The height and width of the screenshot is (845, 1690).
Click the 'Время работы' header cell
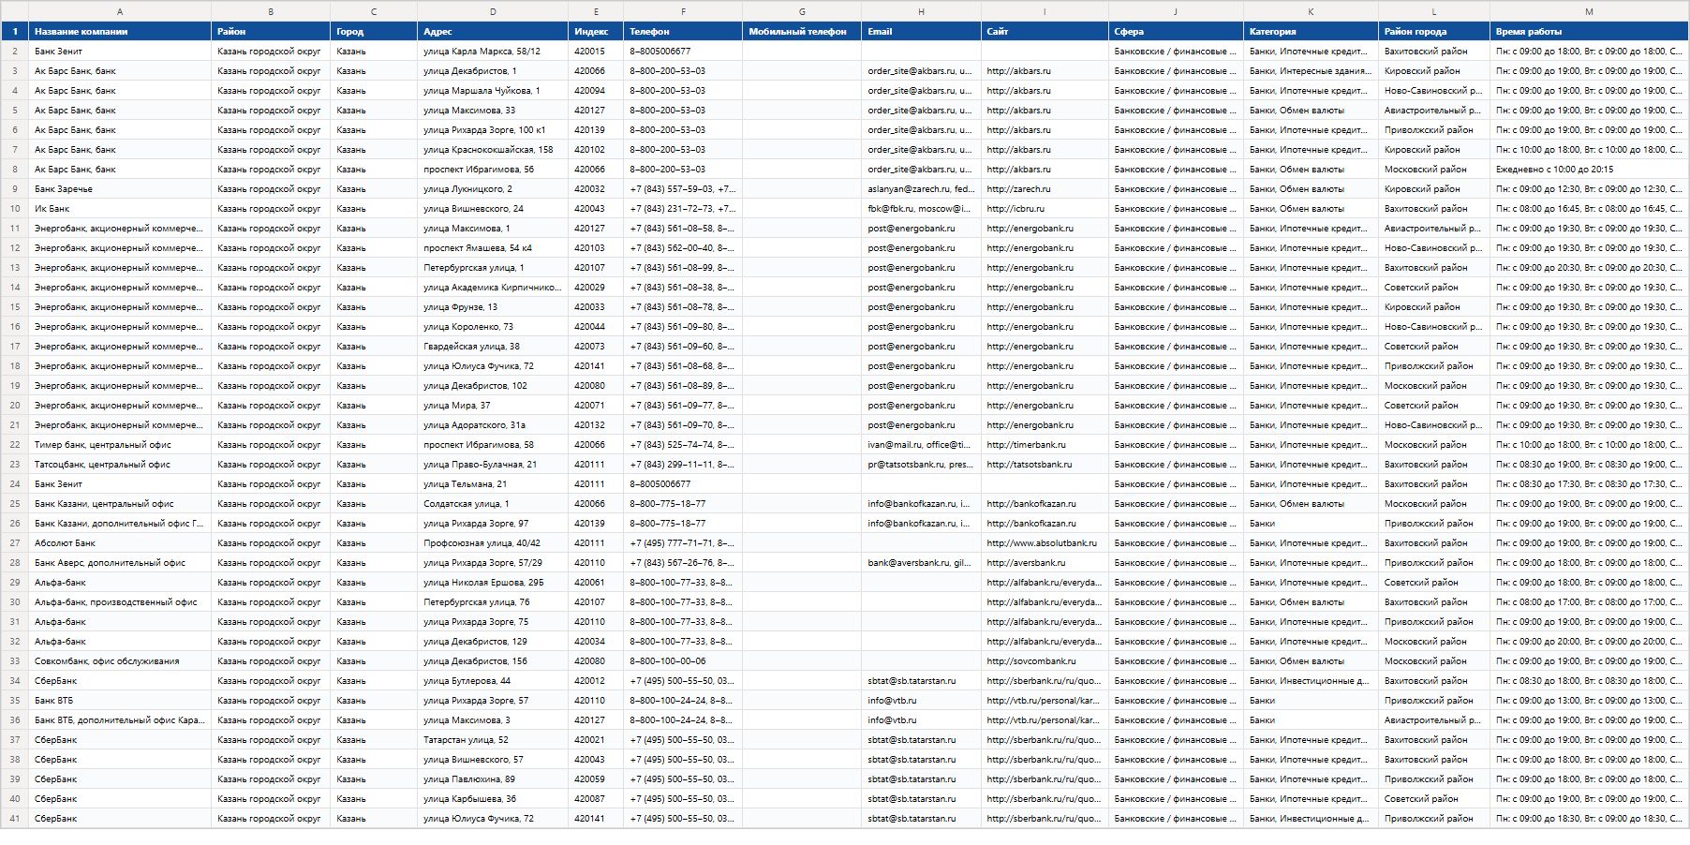[1589, 31]
